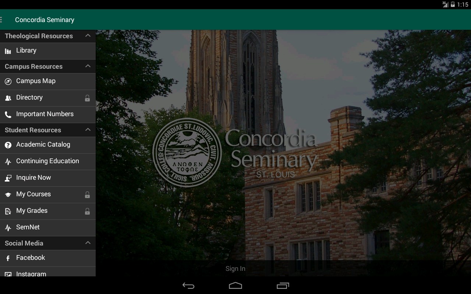Screen dimensions: 471x294
Task: Open Library from the menu
Action: point(48,51)
